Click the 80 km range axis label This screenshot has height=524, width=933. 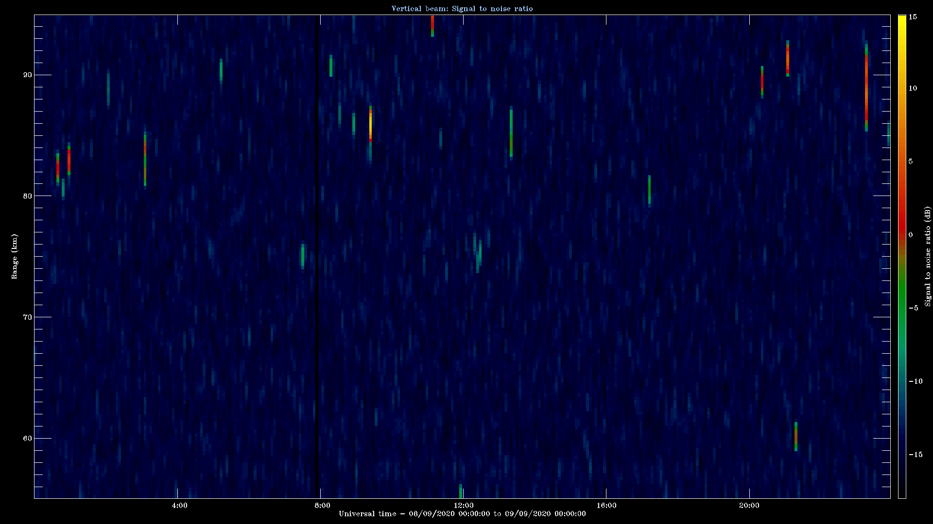(28, 196)
